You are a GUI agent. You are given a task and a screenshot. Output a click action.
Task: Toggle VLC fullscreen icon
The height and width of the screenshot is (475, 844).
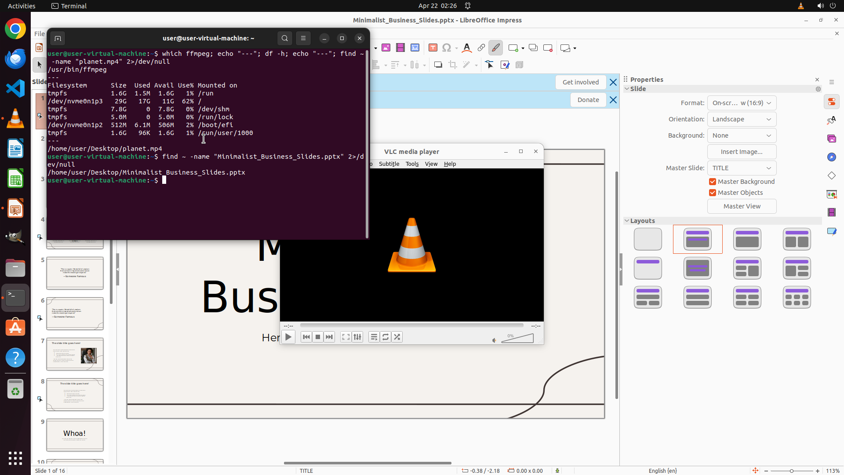(x=346, y=337)
